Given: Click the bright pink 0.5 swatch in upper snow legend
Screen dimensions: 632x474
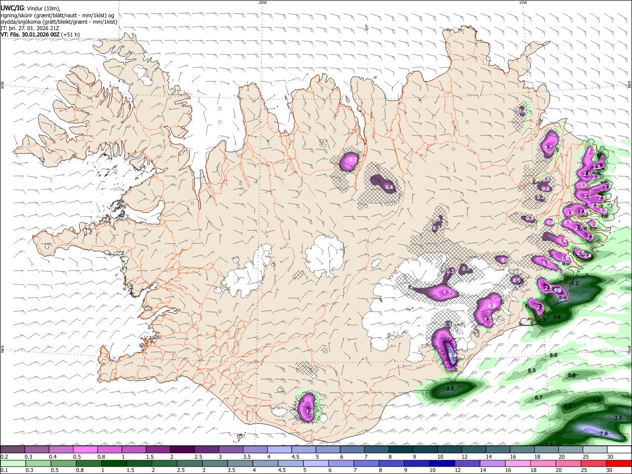Looking at the screenshot, I should [85, 450].
